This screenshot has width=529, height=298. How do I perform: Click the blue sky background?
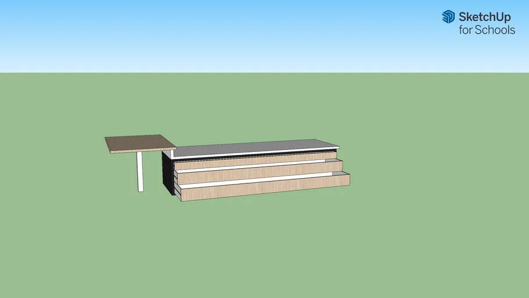point(233,29)
